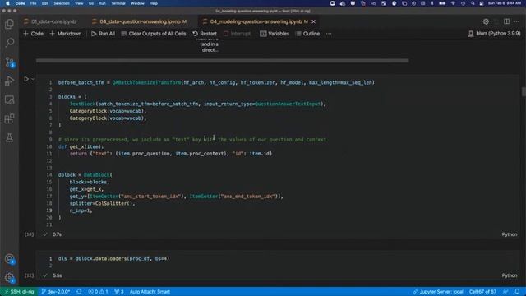Click the Wi-Fi icon in macOS menu bar

point(453,3)
